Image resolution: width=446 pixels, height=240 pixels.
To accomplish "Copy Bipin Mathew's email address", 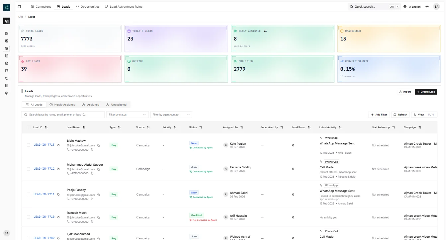I will [x=99, y=145].
